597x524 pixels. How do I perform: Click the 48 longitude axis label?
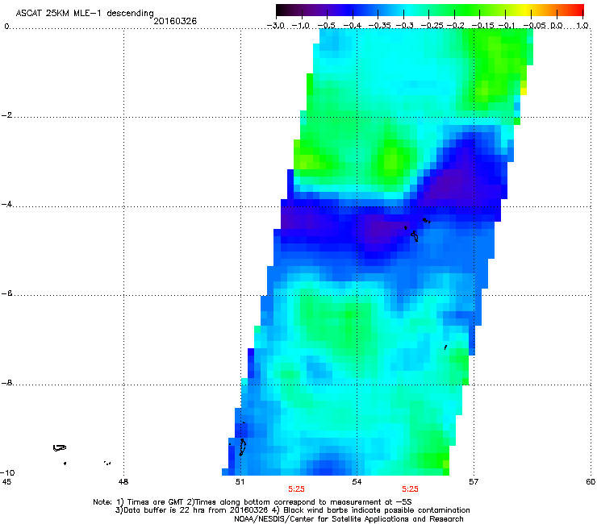click(123, 482)
